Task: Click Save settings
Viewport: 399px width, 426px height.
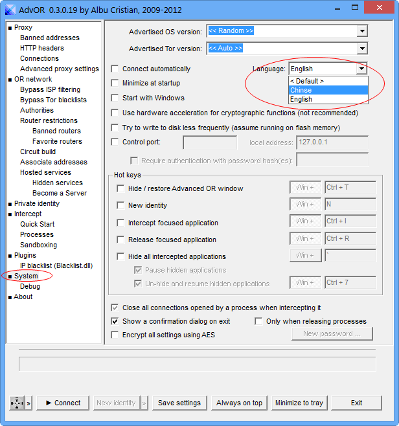Action: [x=179, y=403]
